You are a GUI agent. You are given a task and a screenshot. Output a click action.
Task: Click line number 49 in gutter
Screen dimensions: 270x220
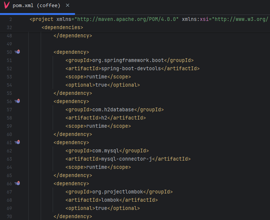point(9,44)
